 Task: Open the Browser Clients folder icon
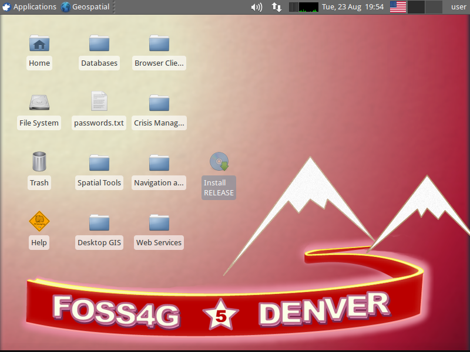pyautogui.click(x=159, y=43)
